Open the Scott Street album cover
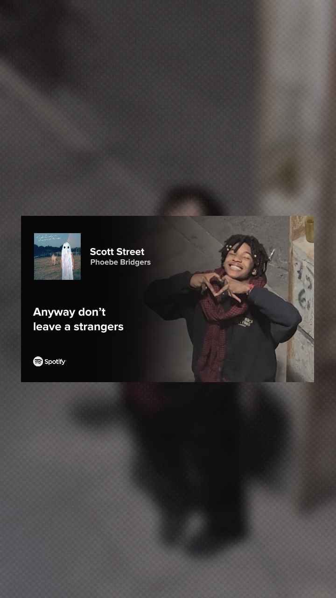Viewport: 336px width, 598px height. click(x=57, y=256)
